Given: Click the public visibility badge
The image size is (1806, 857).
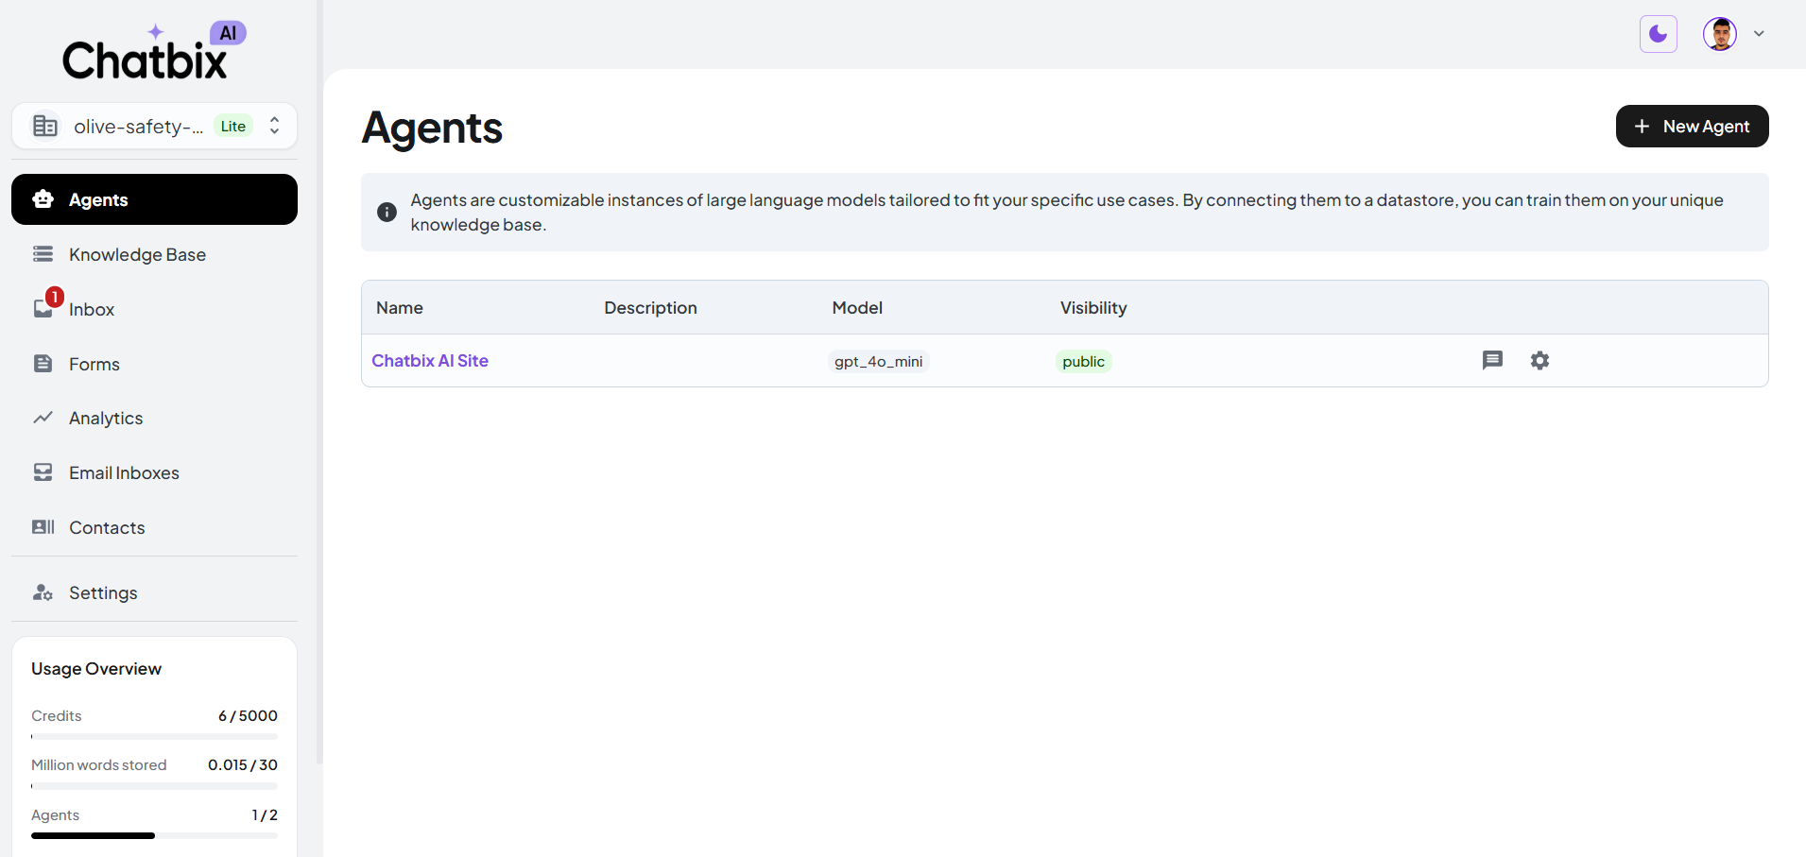Looking at the screenshot, I should [x=1083, y=361].
